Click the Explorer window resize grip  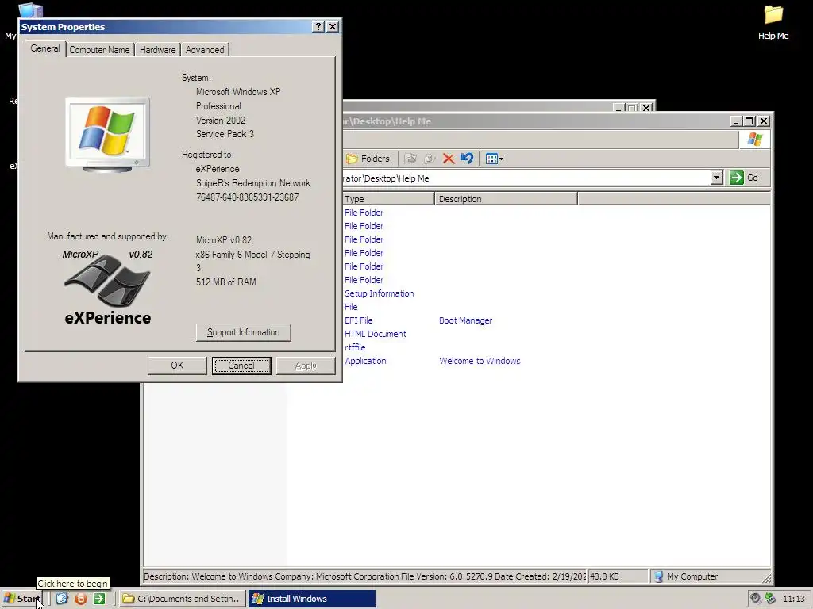[766, 578]
